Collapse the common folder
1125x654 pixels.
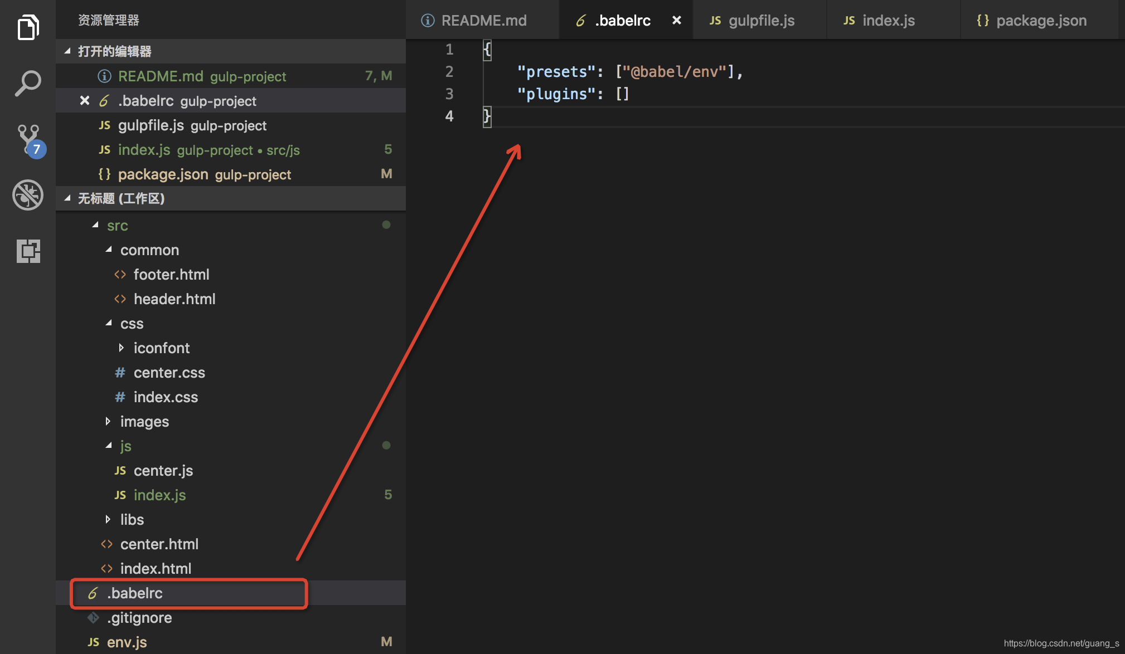pos(109,250)
